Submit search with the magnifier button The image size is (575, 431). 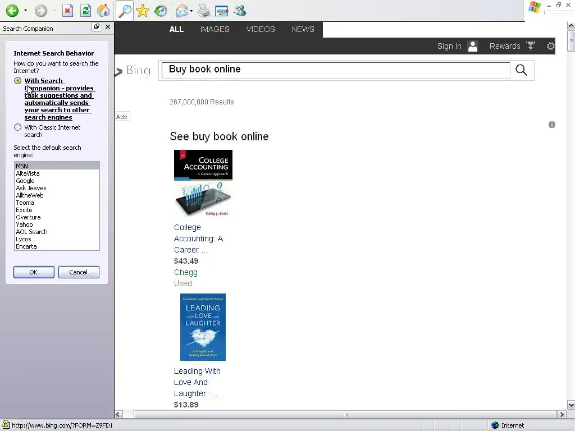[521, 70]
